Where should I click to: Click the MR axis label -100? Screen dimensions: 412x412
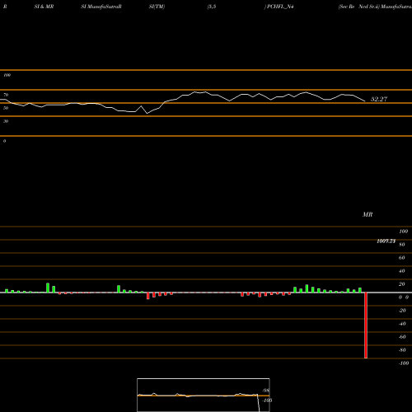coord(404,363)
